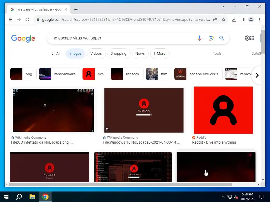Filter images by the 'ransom' chip

coord(127,74)
